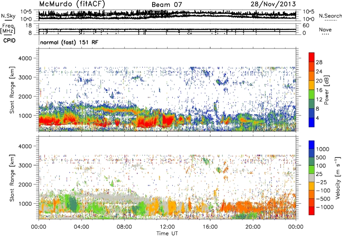Screen dimensions: 342x236
Task: Click the 04:00 time tick label
Action: pyautogui.click(x=81, y=227)
